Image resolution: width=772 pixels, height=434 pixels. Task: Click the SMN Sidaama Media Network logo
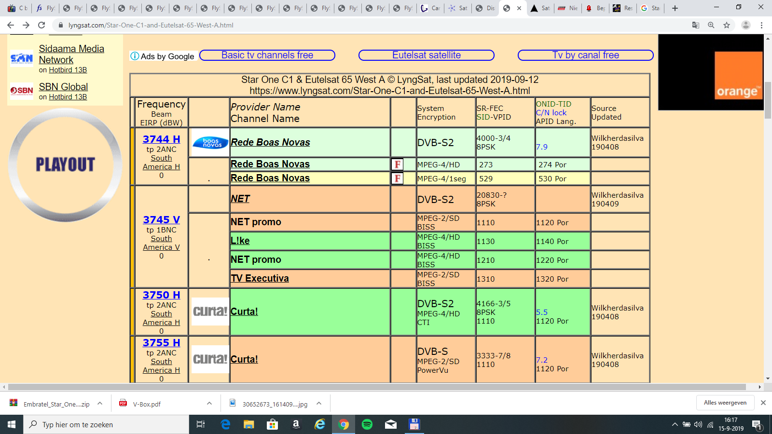[x=22, y=58]
